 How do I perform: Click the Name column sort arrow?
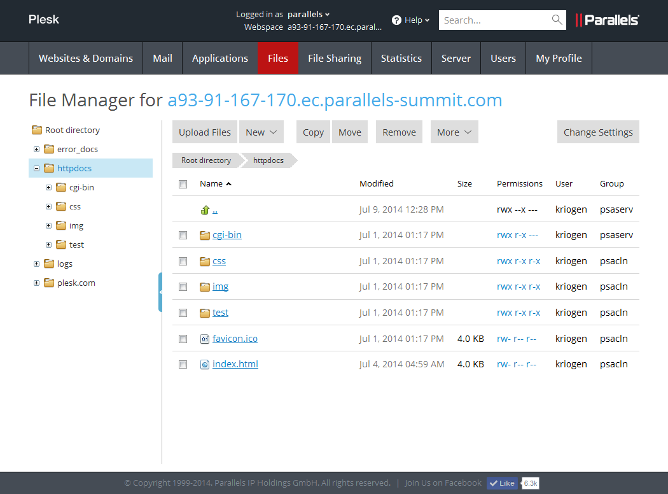pos(229,184)
